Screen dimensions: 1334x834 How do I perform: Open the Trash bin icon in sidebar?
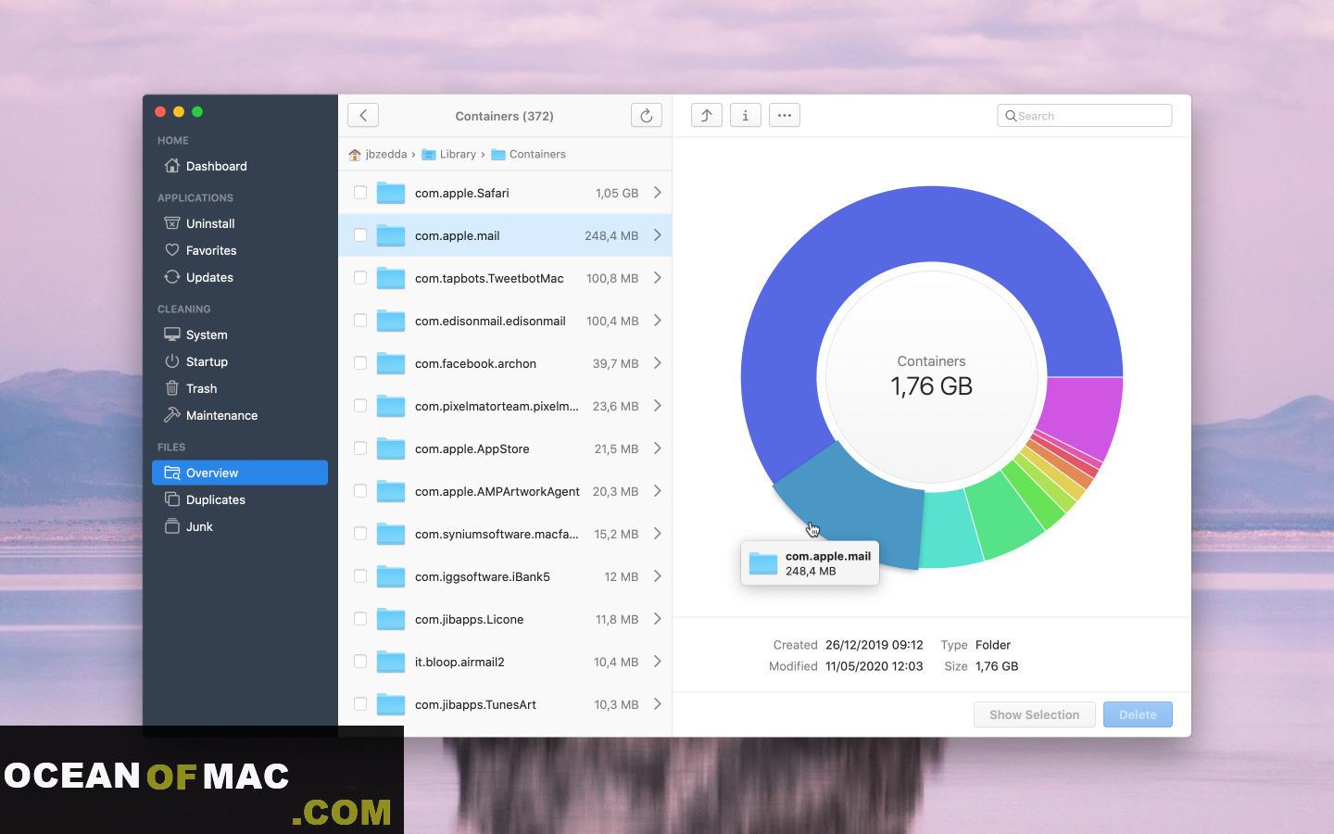[171, 388]
